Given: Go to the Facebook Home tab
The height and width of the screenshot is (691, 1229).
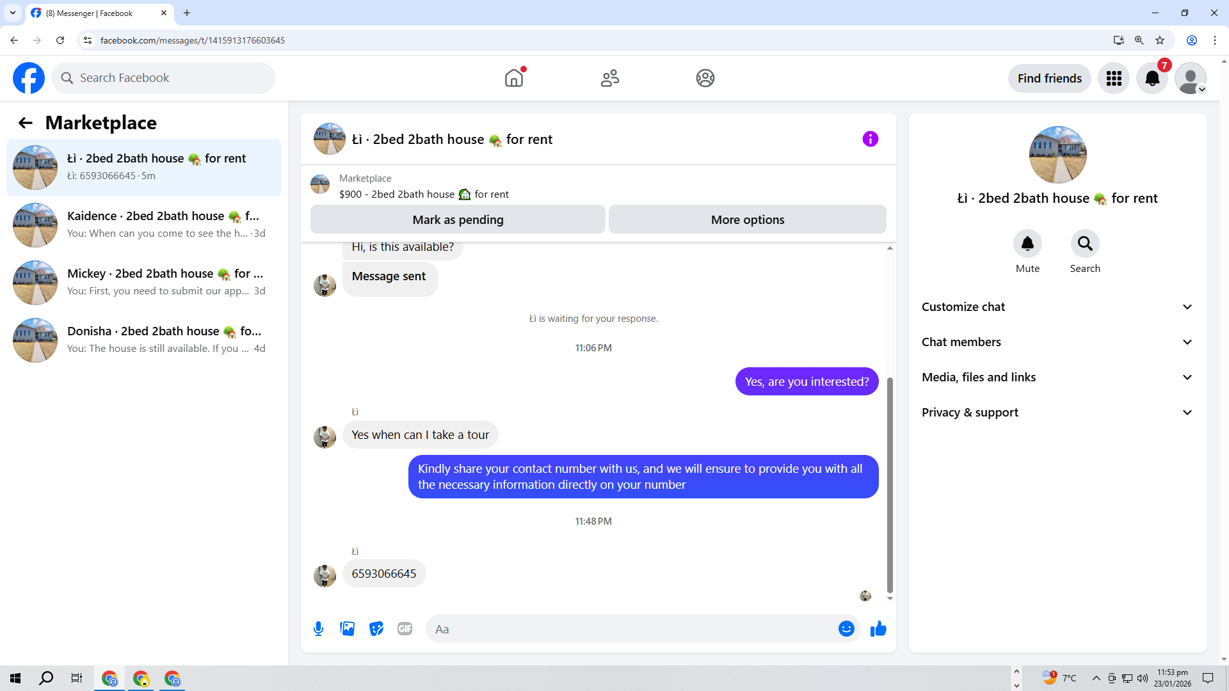Looking at the screenshot, I should point(514,78).
